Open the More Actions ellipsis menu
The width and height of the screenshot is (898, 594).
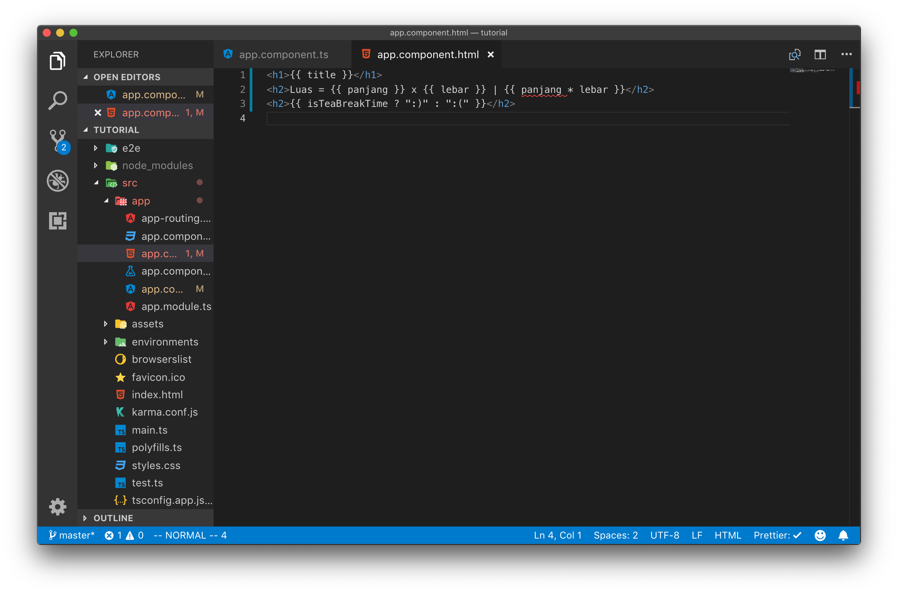846,54
